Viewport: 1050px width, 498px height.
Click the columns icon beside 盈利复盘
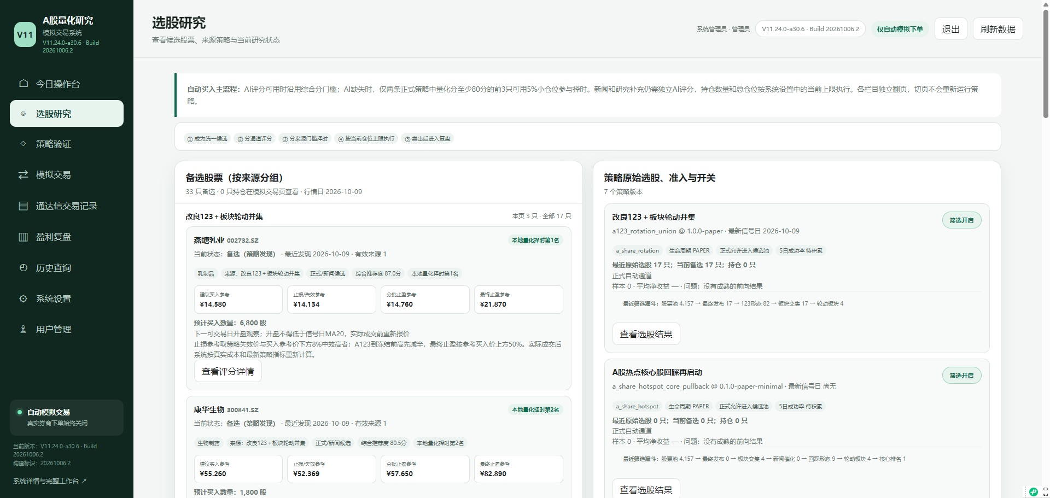pyautogui.click(x=24, y=237)
